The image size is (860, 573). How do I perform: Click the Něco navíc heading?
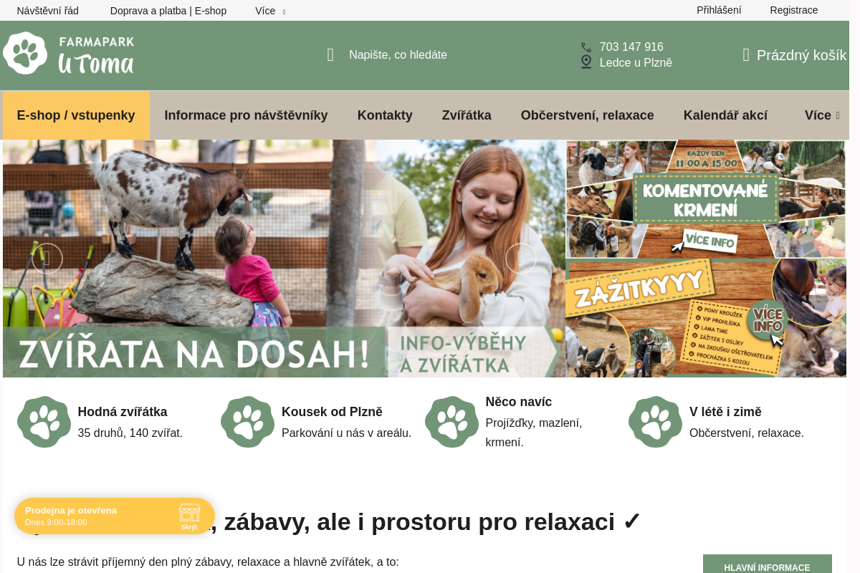click(519, 402)
